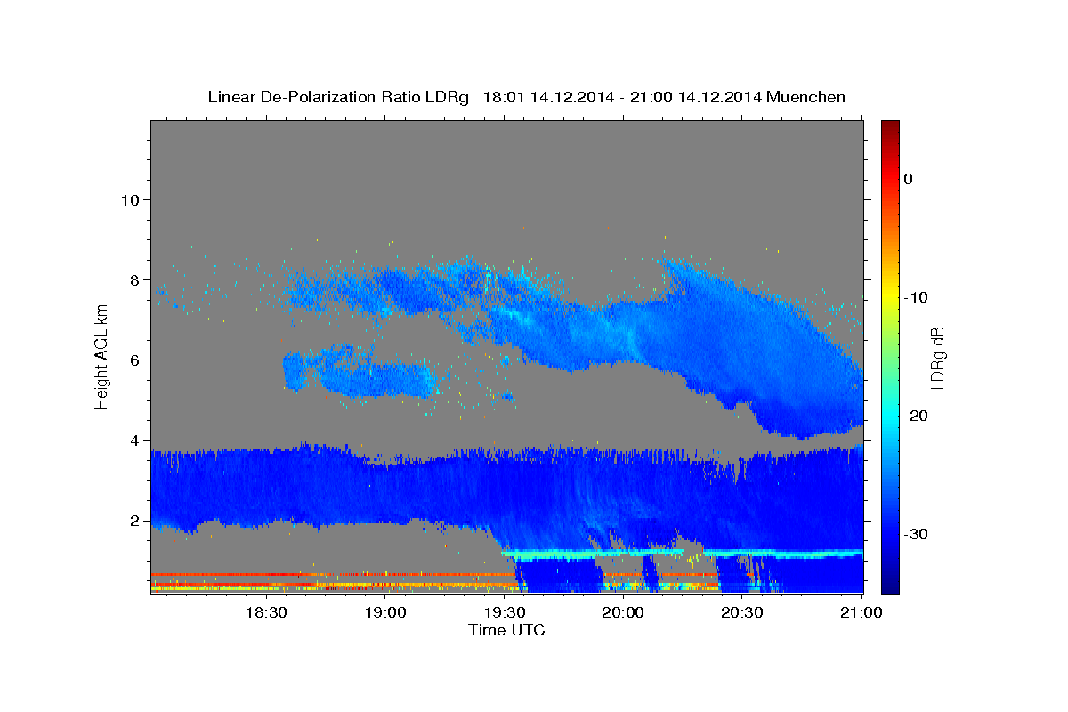Click the height axis label '8'

tap(135, 279)
